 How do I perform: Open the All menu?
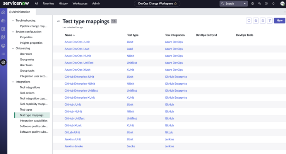pyautogui.click(x=36, y=3)
